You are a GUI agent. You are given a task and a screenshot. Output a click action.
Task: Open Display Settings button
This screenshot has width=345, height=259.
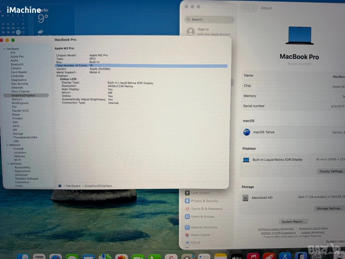click(331, 171)
